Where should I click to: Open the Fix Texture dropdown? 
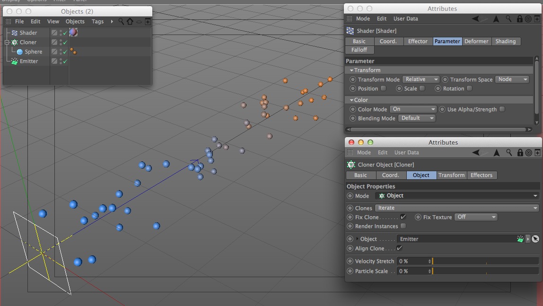[476, 217]
